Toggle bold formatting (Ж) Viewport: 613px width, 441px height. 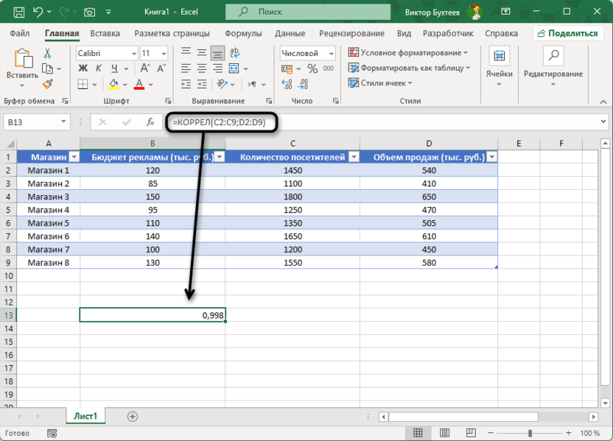pyautogui.click(x=83, y=68)
